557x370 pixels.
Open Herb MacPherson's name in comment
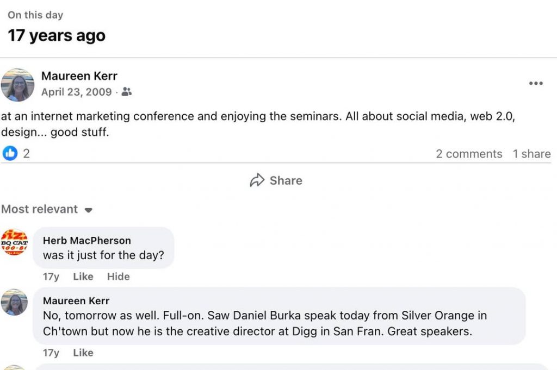tap(86, 240)
